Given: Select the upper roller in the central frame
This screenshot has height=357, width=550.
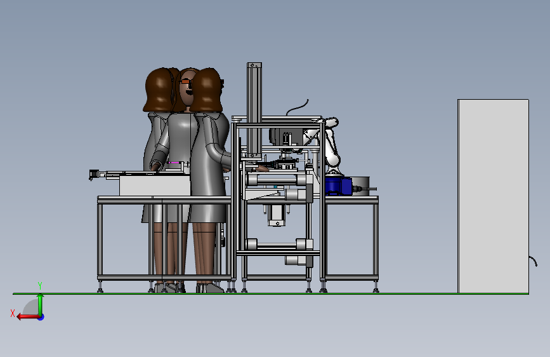Looking at the screenshot, I should (x=277, y=180).
